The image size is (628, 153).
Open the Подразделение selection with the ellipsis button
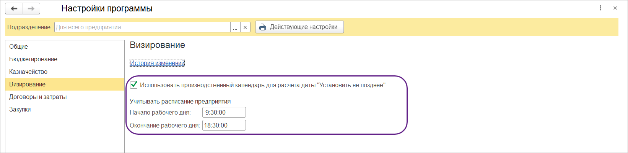tap(235, 27)
